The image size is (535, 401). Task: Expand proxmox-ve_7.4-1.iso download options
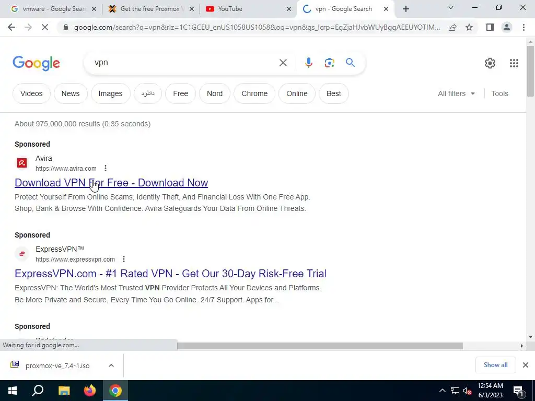click(111, 365)
